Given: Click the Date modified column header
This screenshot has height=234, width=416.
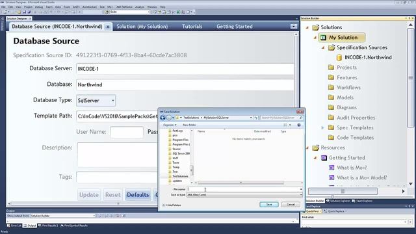Looking at the screenshot, I should pos(262,131).
